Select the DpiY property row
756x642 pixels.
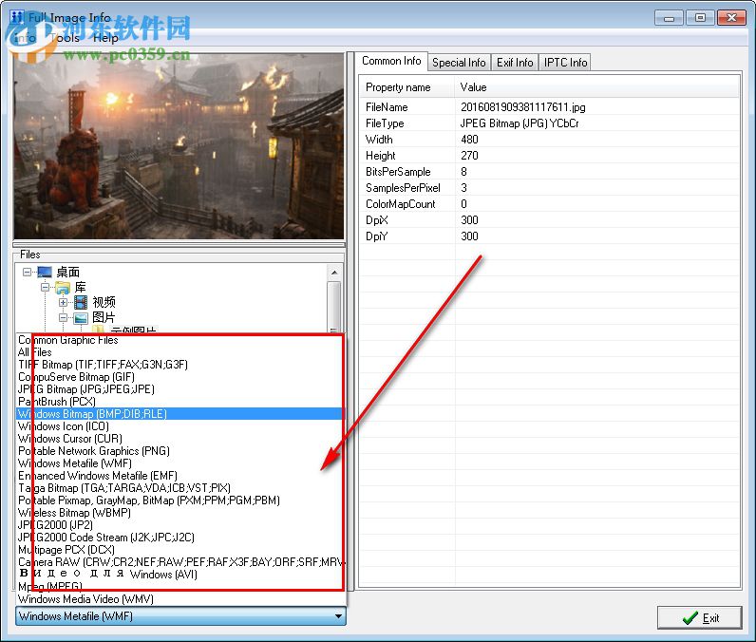coord(549,236)
